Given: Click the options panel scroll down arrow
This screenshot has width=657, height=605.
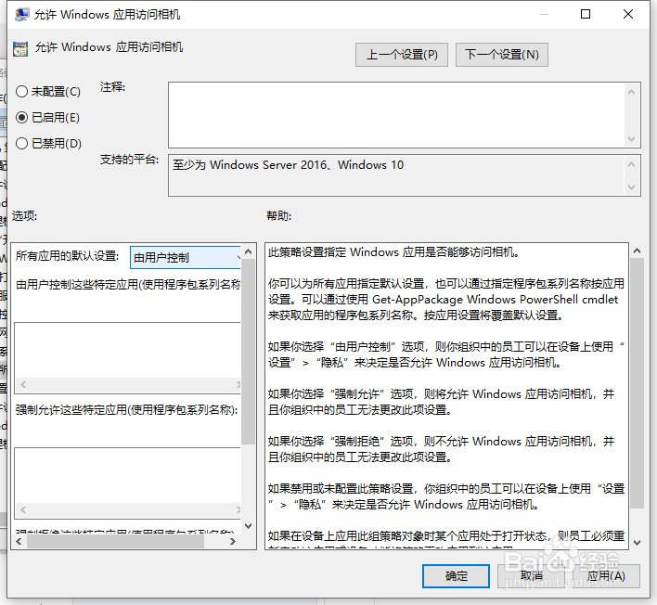Looking at the screenshot, I should (x=248, y=526).
